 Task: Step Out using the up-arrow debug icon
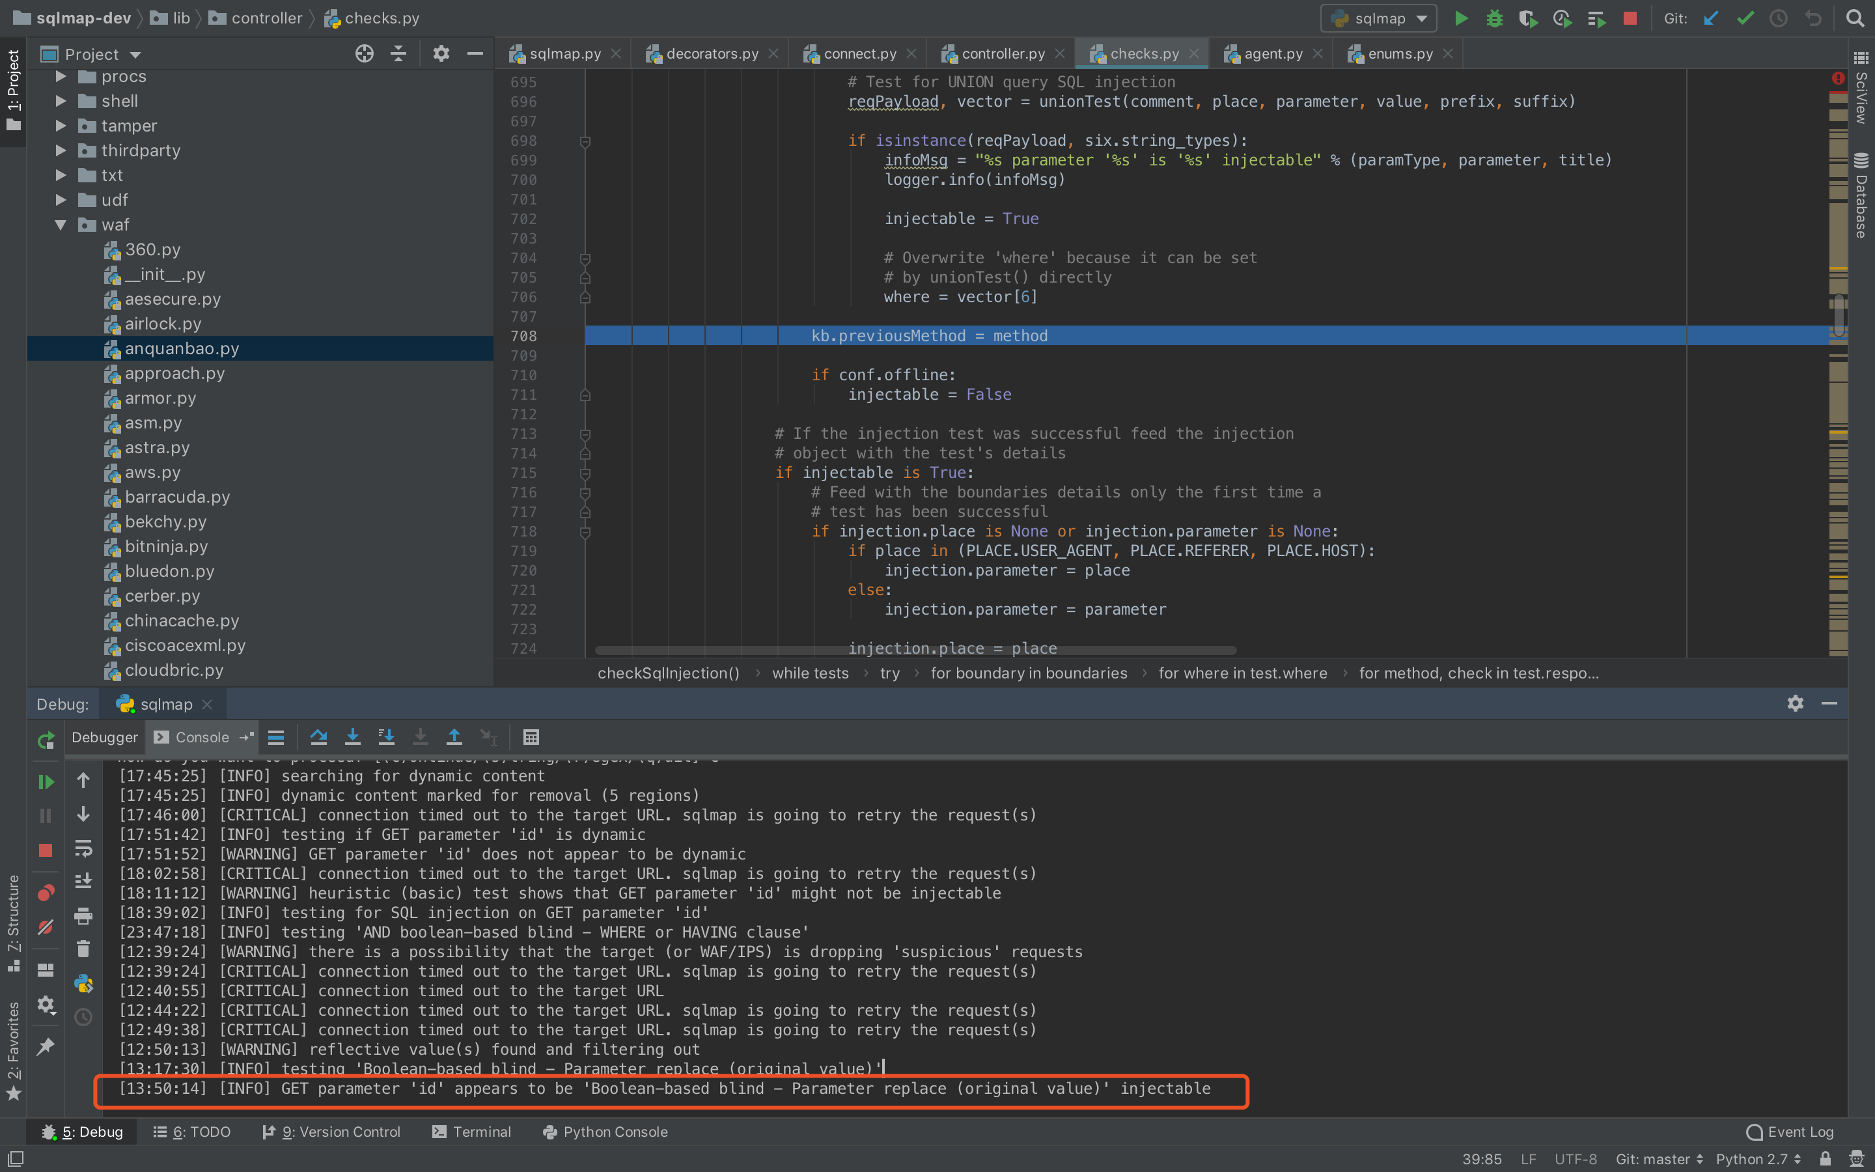(454, 737)
